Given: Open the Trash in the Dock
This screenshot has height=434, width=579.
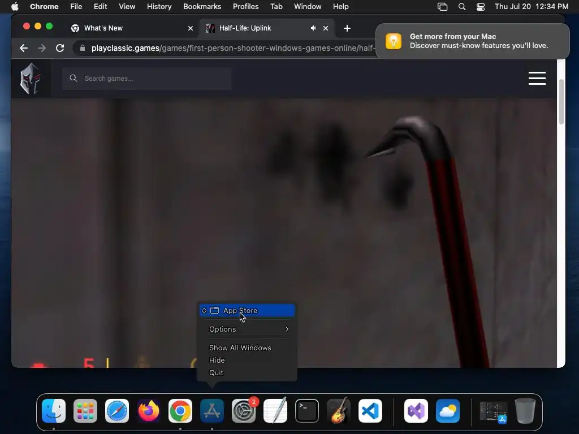Looking at the screenshot, I should click(525, 411).
